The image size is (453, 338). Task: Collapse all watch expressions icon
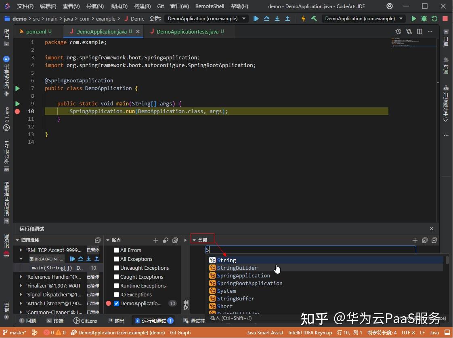434,240
